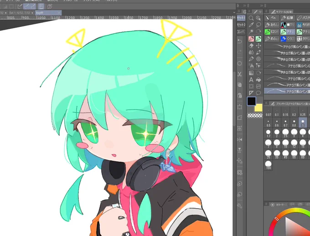The height and width of the screenshot is (236, 310).
Task: Select brush size 0.5
Action: pos(268,123)
